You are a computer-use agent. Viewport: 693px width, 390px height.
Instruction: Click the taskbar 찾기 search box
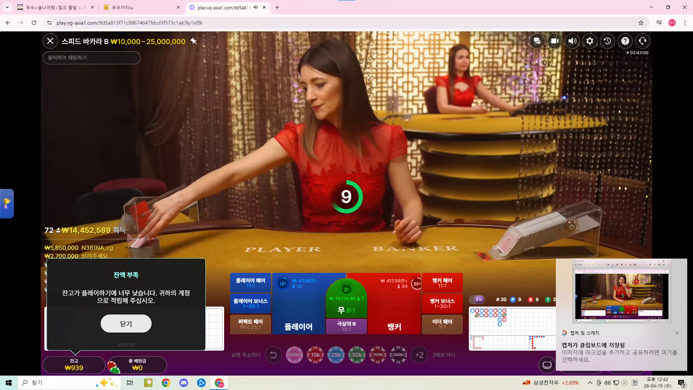69,383
